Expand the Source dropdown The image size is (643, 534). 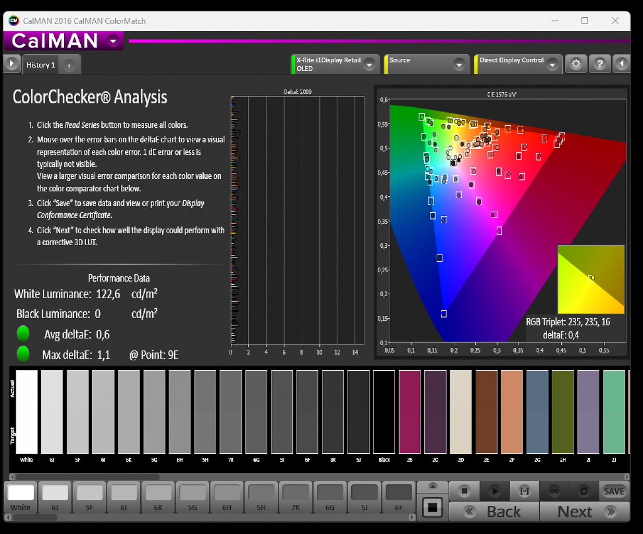459,65
